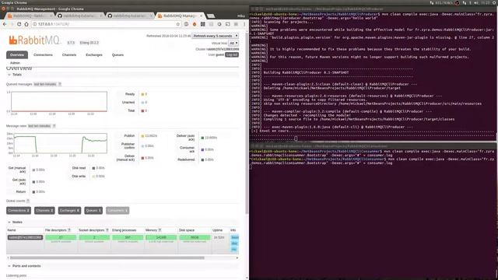Click the Deliver manual ack red swatch

pyautogui.click(x=143, y=158)
